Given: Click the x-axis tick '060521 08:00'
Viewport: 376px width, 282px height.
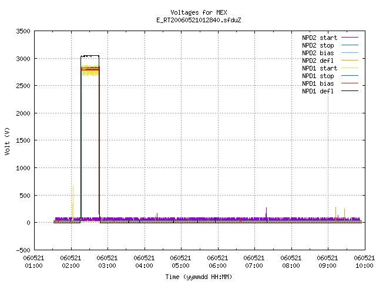Looking at the screenshot, I should pos(291,262).
